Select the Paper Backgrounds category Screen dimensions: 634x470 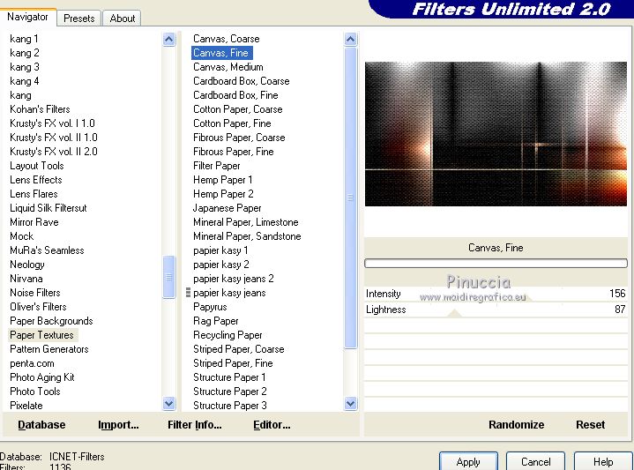(x=51, y=321)
